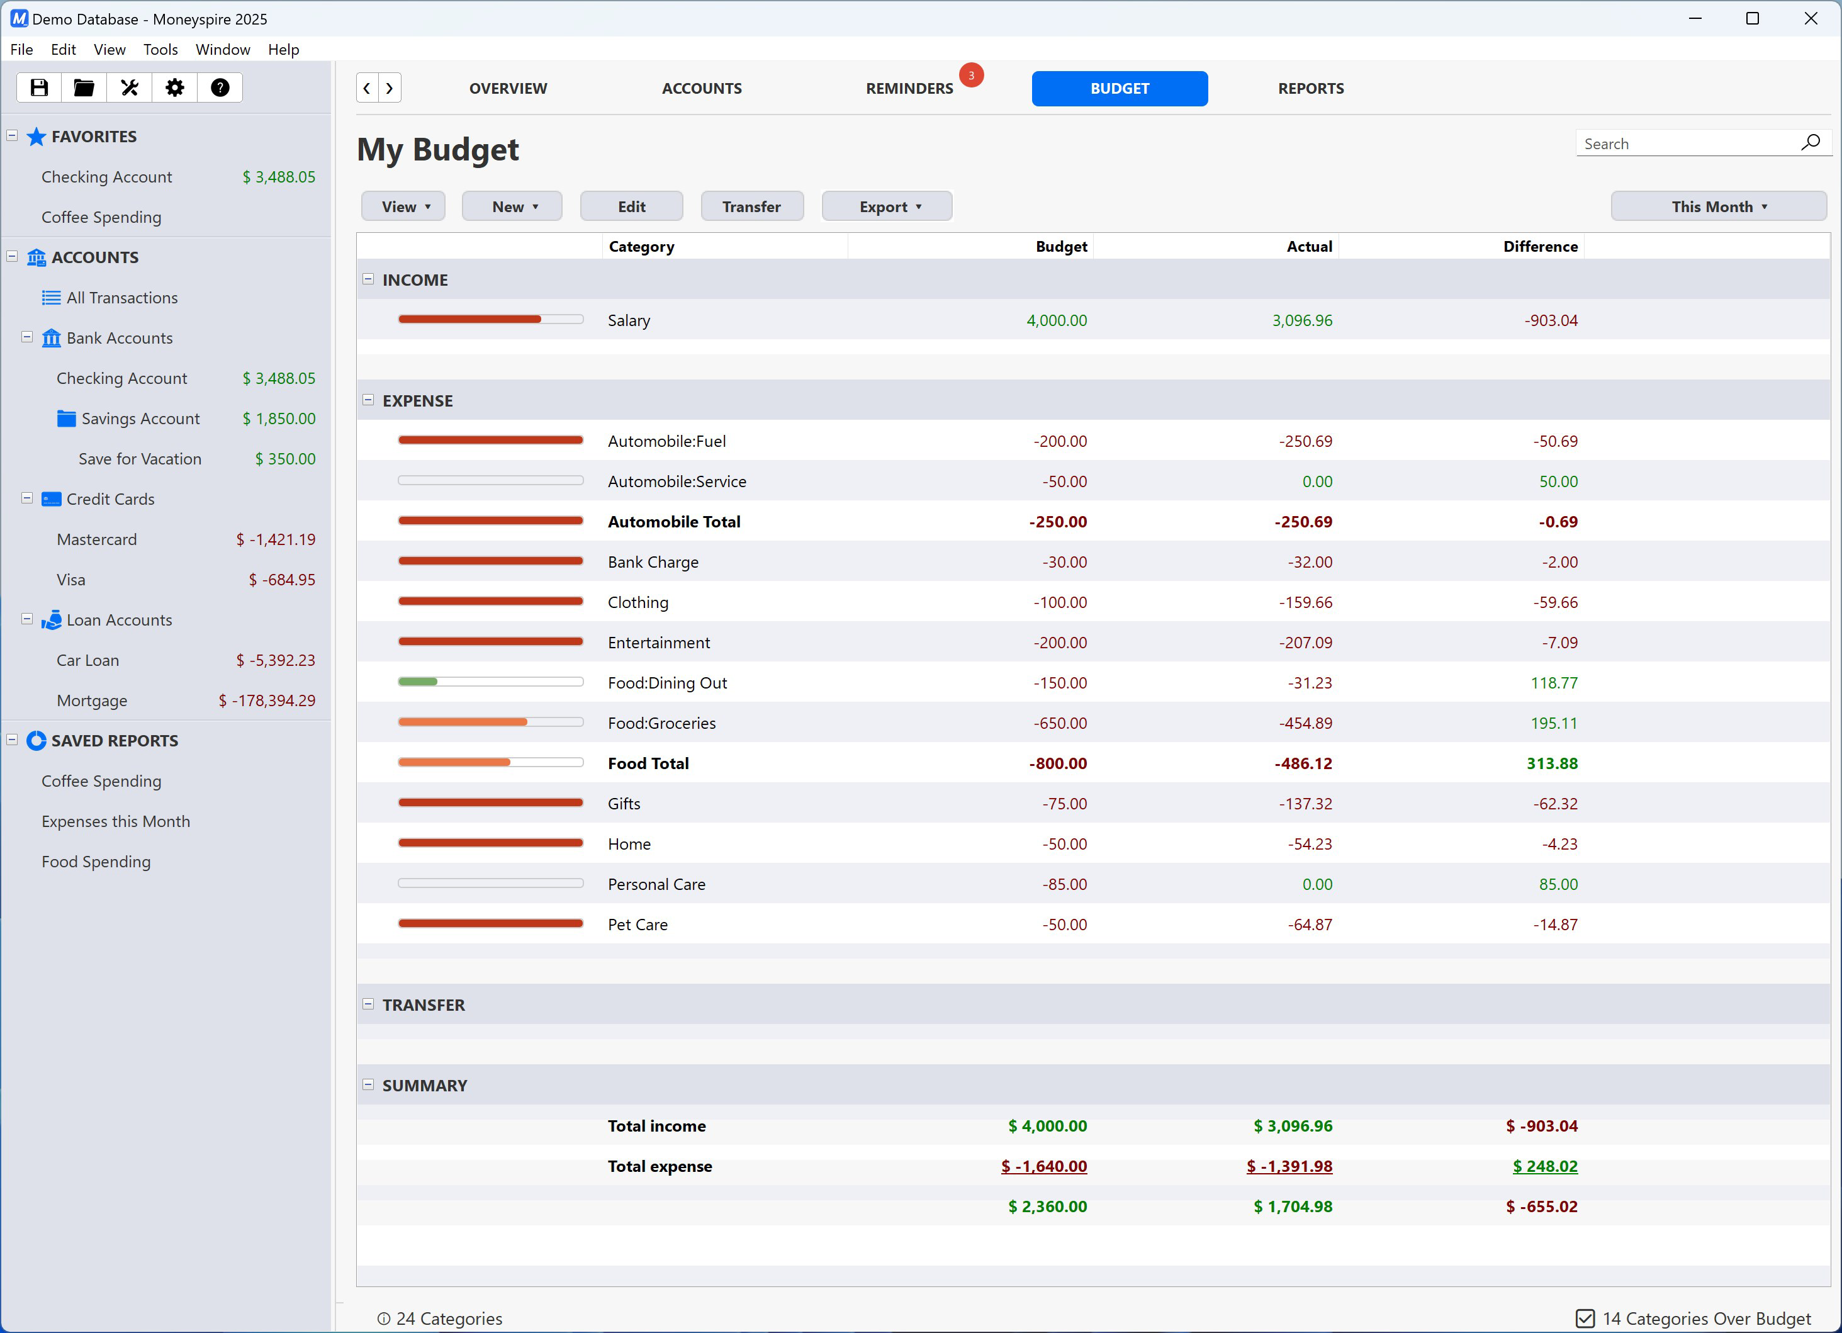1842x1333 pixels.
Task: Click the search magnifier icon
Action: (1811, 143)
